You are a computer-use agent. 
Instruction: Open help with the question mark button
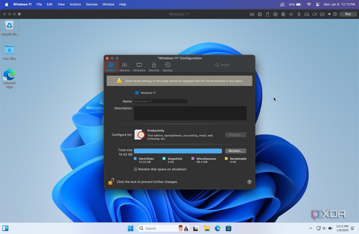tap(249, 182)
